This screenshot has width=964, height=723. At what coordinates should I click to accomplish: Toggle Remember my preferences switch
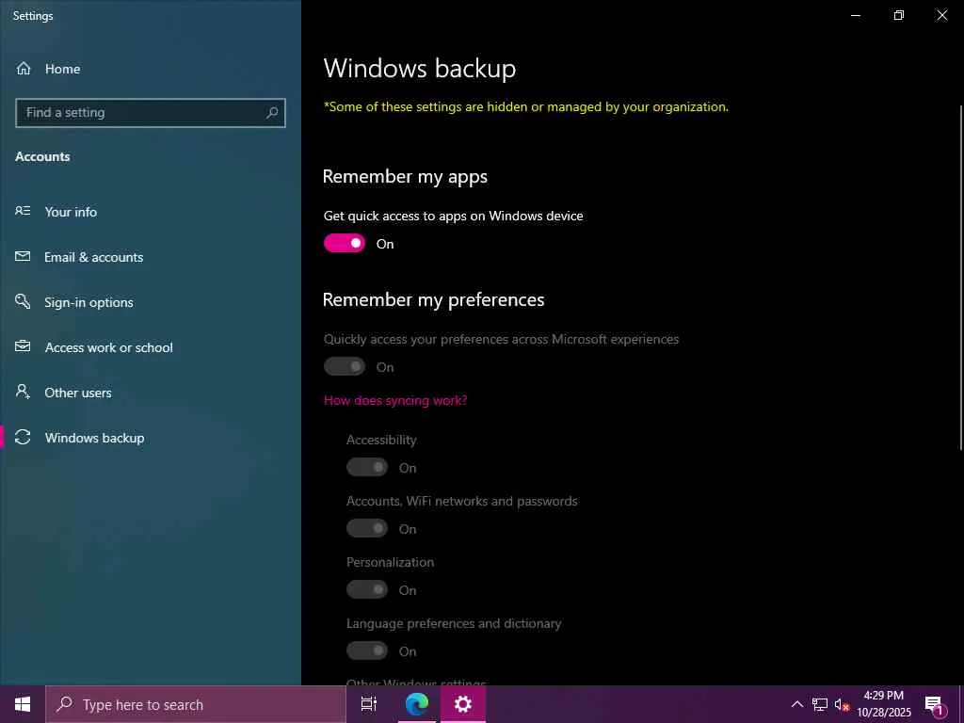345,367
